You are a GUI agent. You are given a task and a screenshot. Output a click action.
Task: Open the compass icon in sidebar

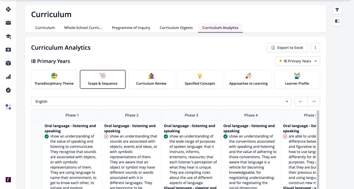tap(8, 90)
